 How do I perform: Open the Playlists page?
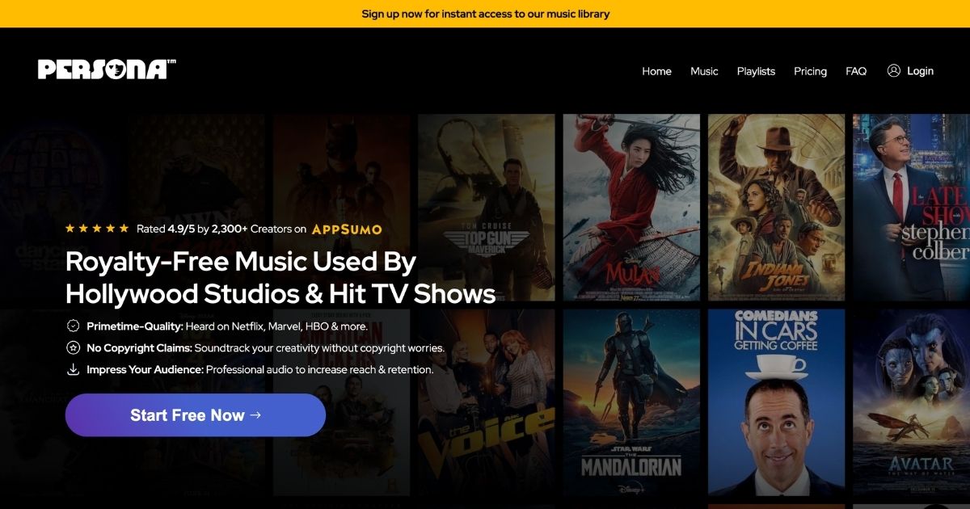tap(756, 71)
